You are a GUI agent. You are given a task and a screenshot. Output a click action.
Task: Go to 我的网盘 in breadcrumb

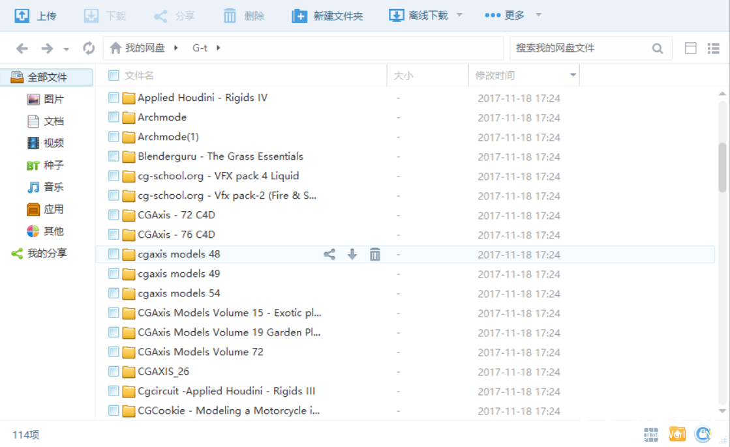[145, 48]
